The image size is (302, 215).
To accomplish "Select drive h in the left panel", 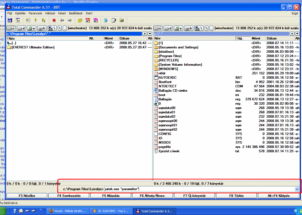I will pyautogui.click(x=42, y=28).
